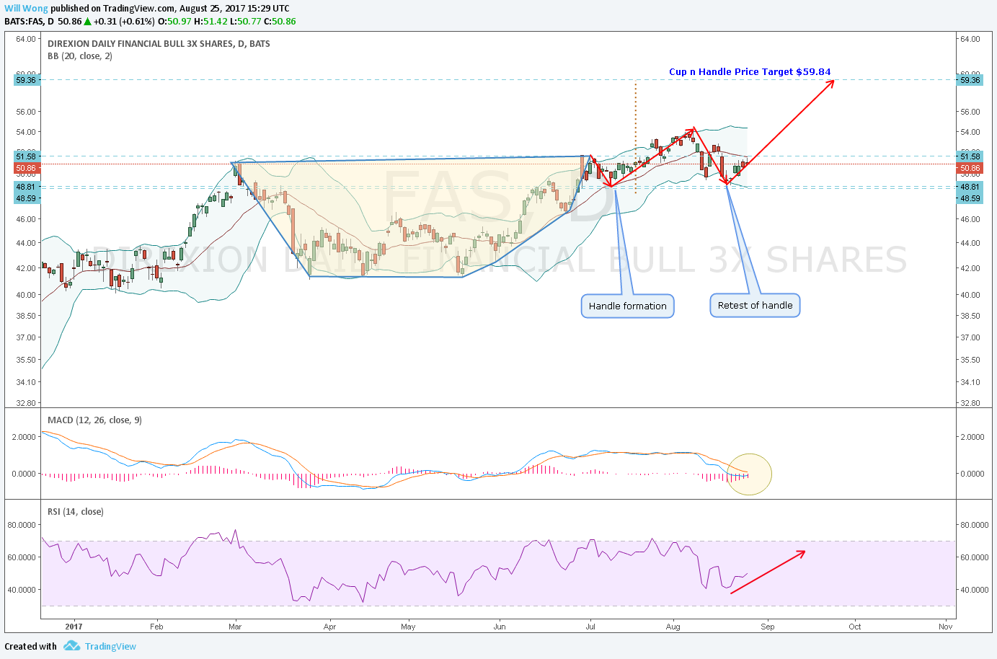
Task: Click the Sep label on the time axis
Action: point(768,627)
